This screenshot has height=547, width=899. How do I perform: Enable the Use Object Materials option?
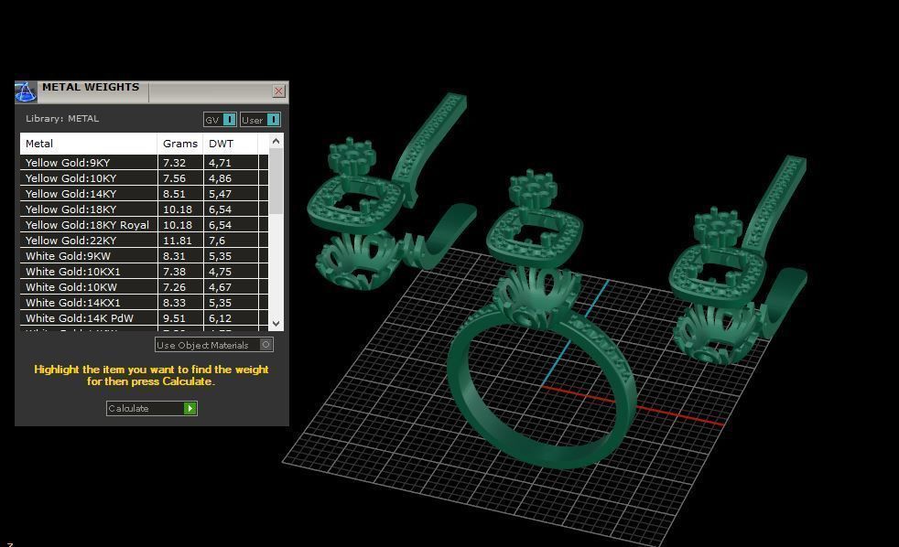pyautogui.click(x=214, y=345)
